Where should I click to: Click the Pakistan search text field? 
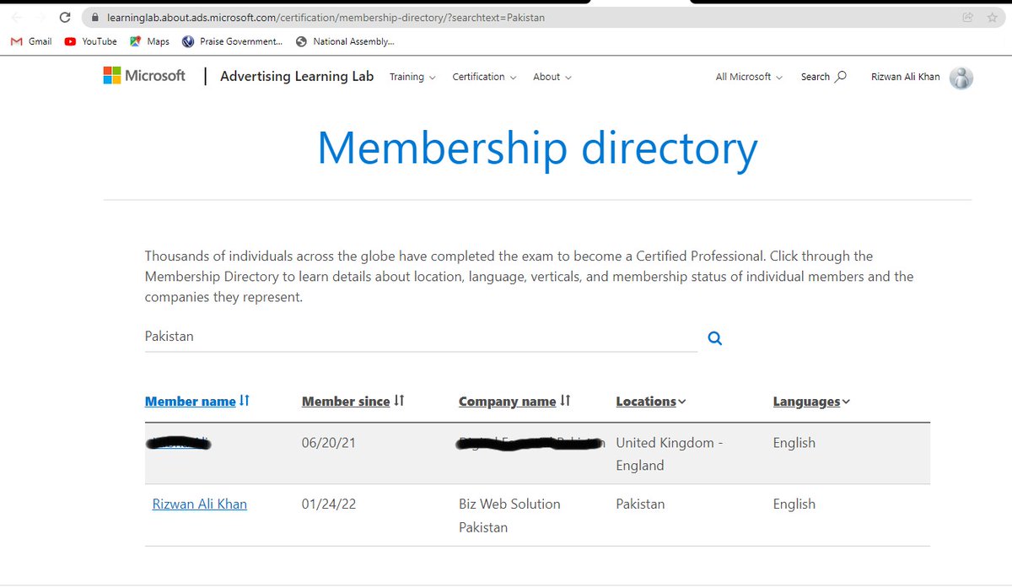coord(421,337)
